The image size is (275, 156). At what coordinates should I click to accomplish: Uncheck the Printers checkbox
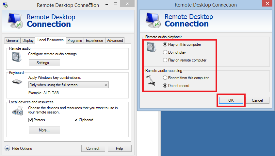click(x=30, y=120)
